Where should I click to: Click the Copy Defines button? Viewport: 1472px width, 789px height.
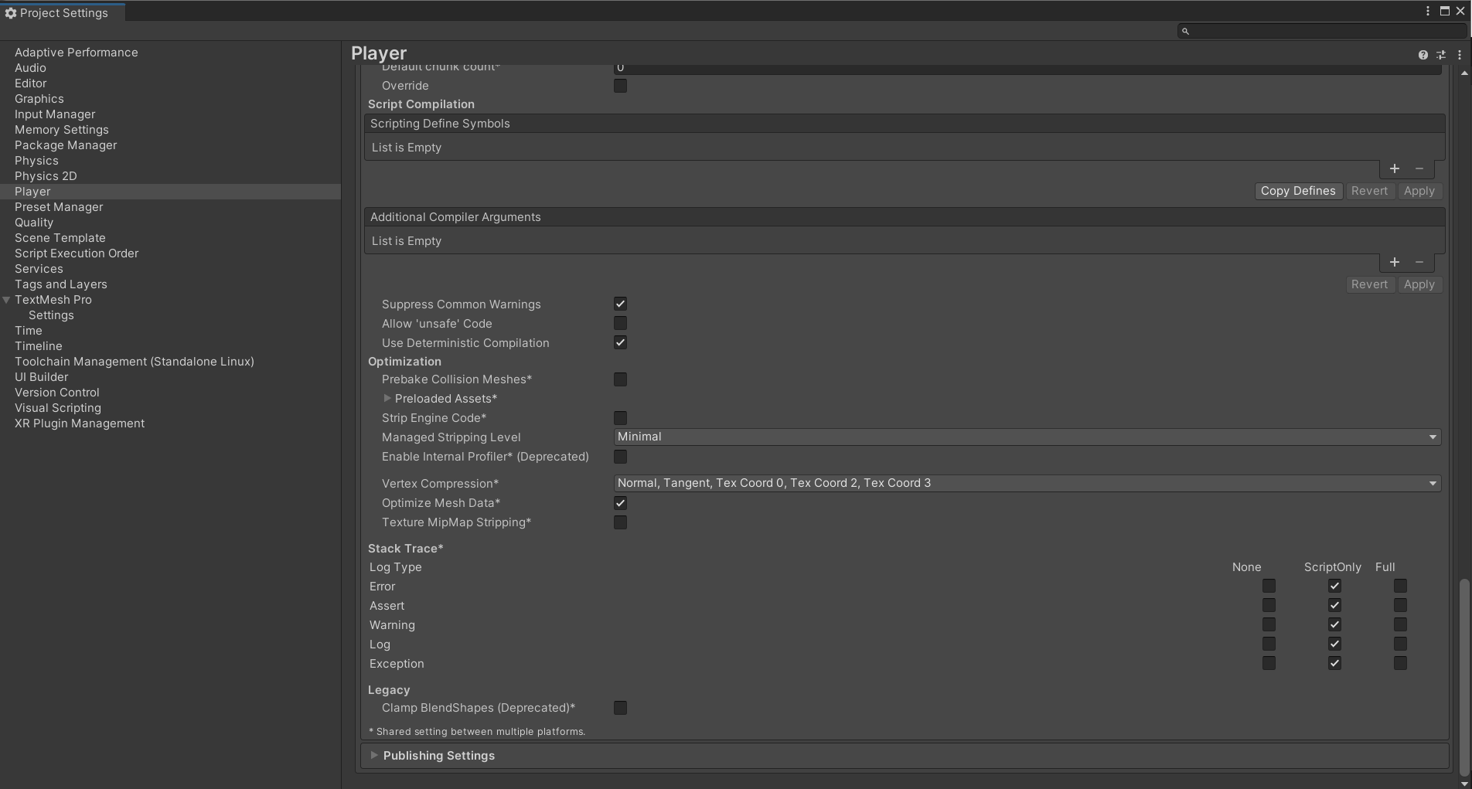point(1298,191)
